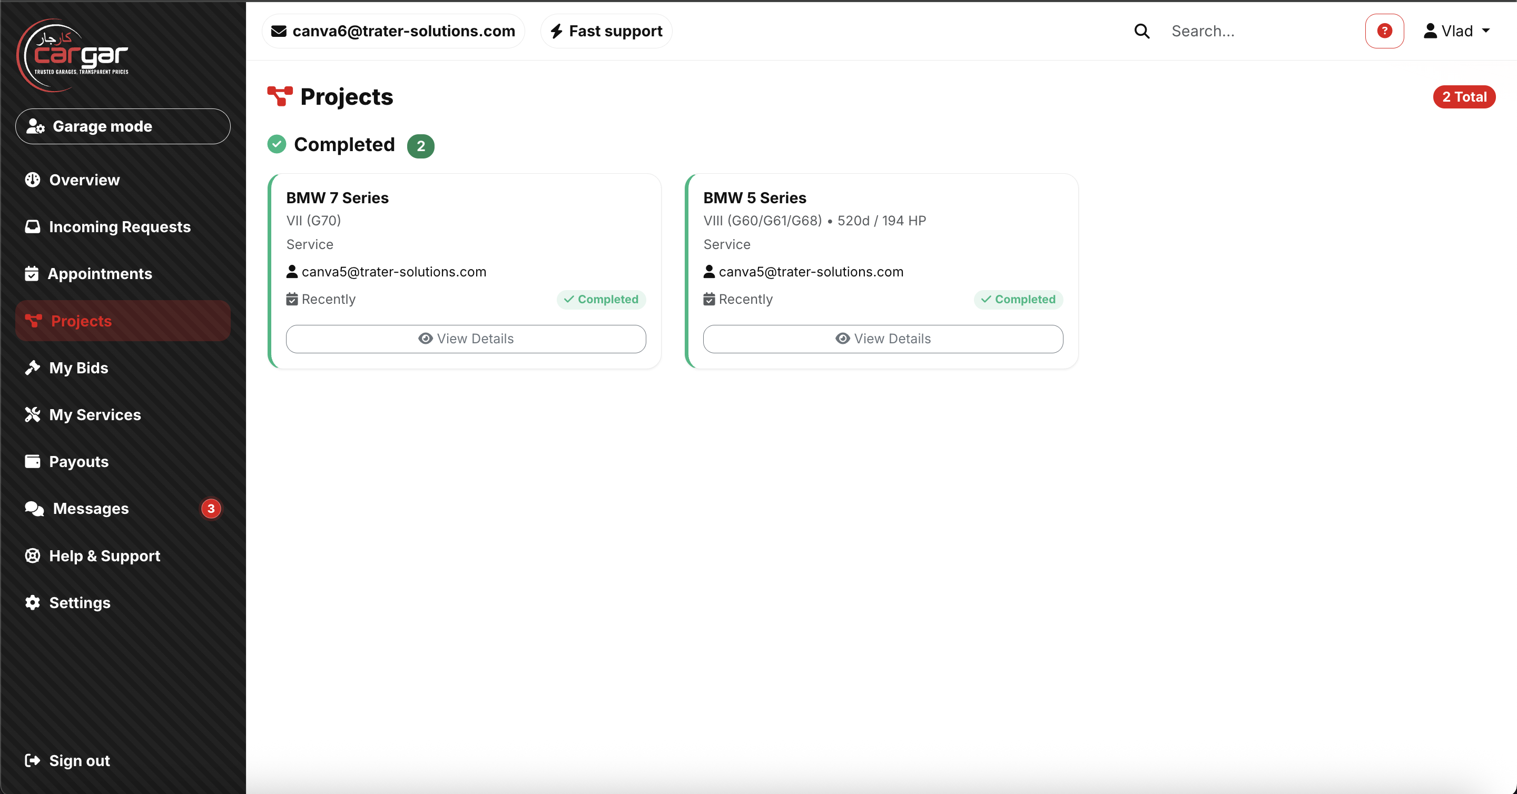
Task: Open the Appointments sidebar icon
Action: coord(33,273)
